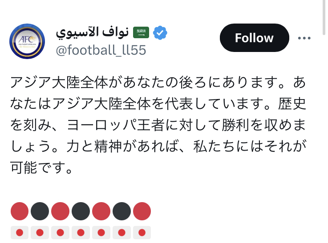This screenshot has height=243, width=328.
Task: Open the three-dot more options menu
Action: (x=304, y=38)
